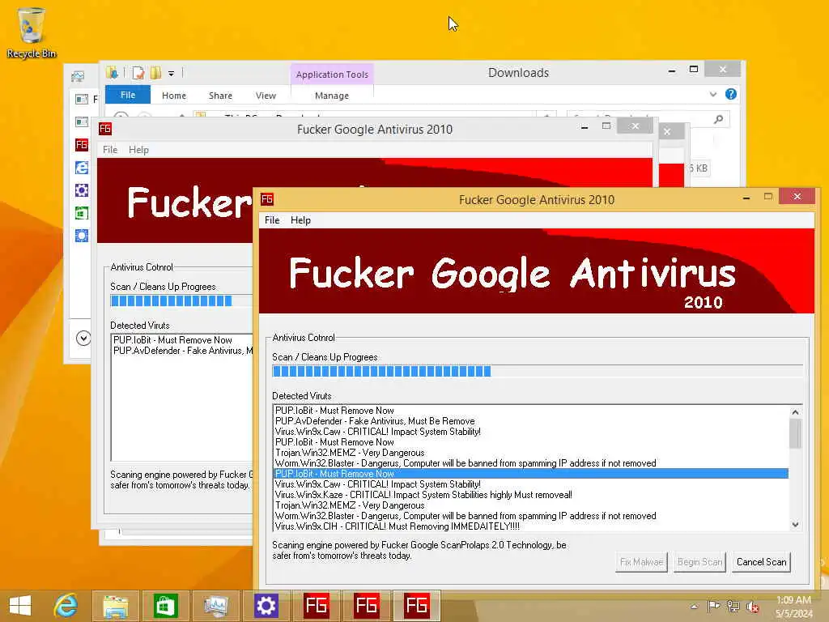Click the muted volume tray icon
Screen dimensions: 829x622
[x=753, y=607]
